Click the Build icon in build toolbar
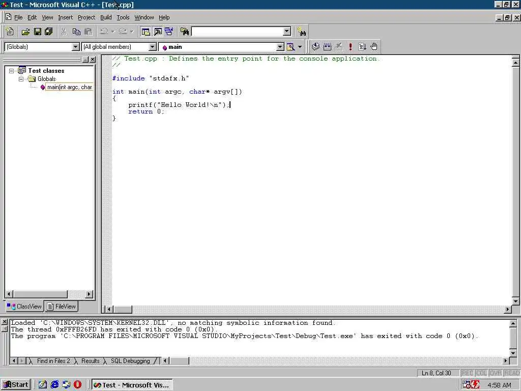Image resolution: width=521 pixels, height=391 pixels. coord(327,47)
